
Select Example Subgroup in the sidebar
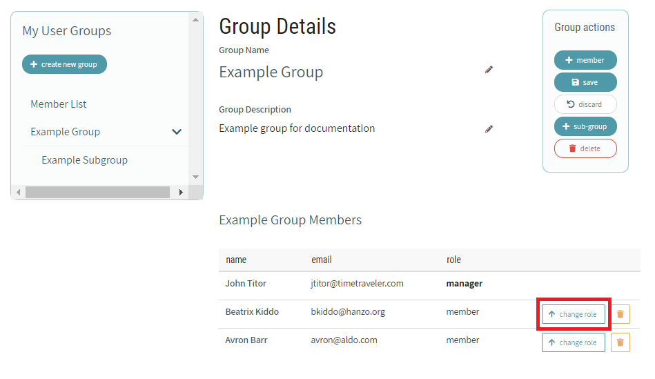click(84, 160)
